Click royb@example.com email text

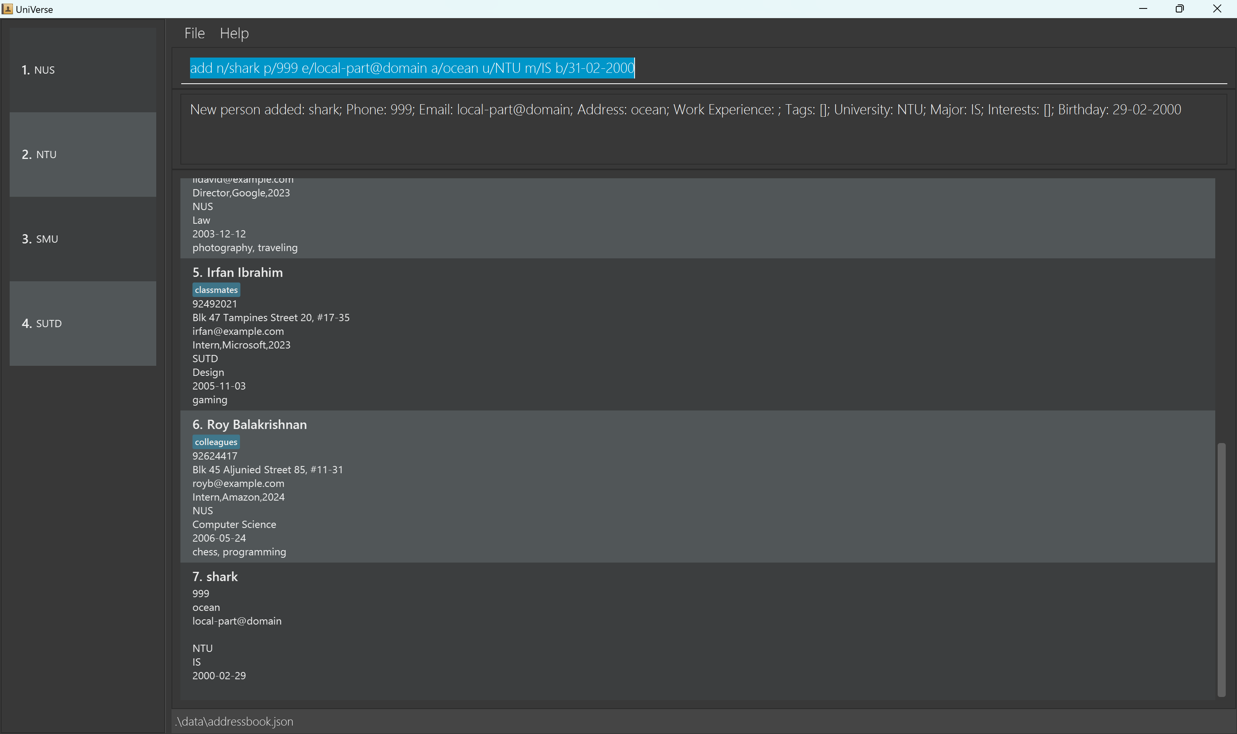(x=238, y=483)
